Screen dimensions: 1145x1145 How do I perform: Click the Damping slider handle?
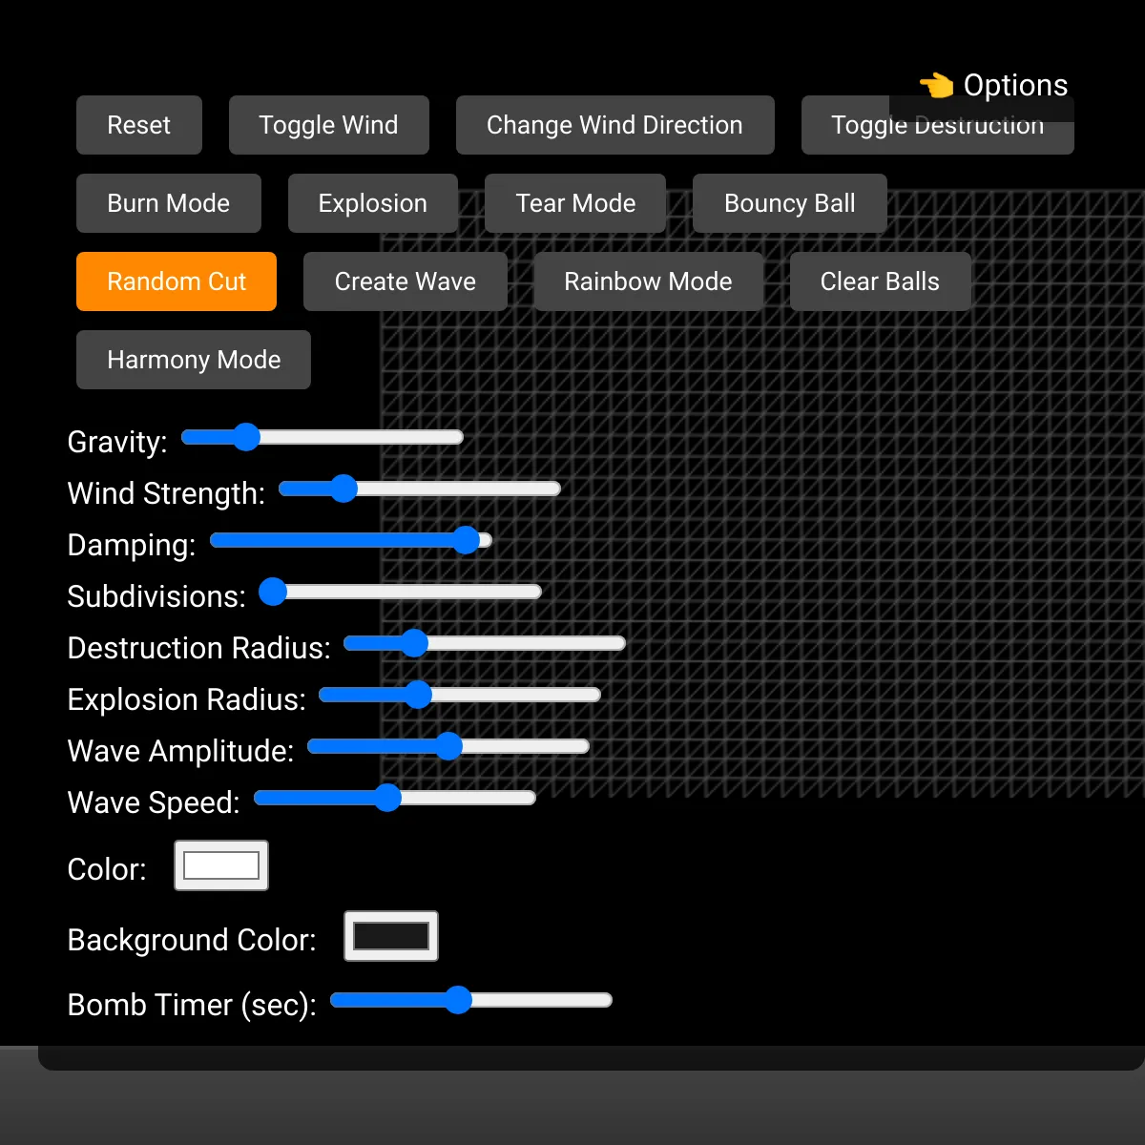466,540
